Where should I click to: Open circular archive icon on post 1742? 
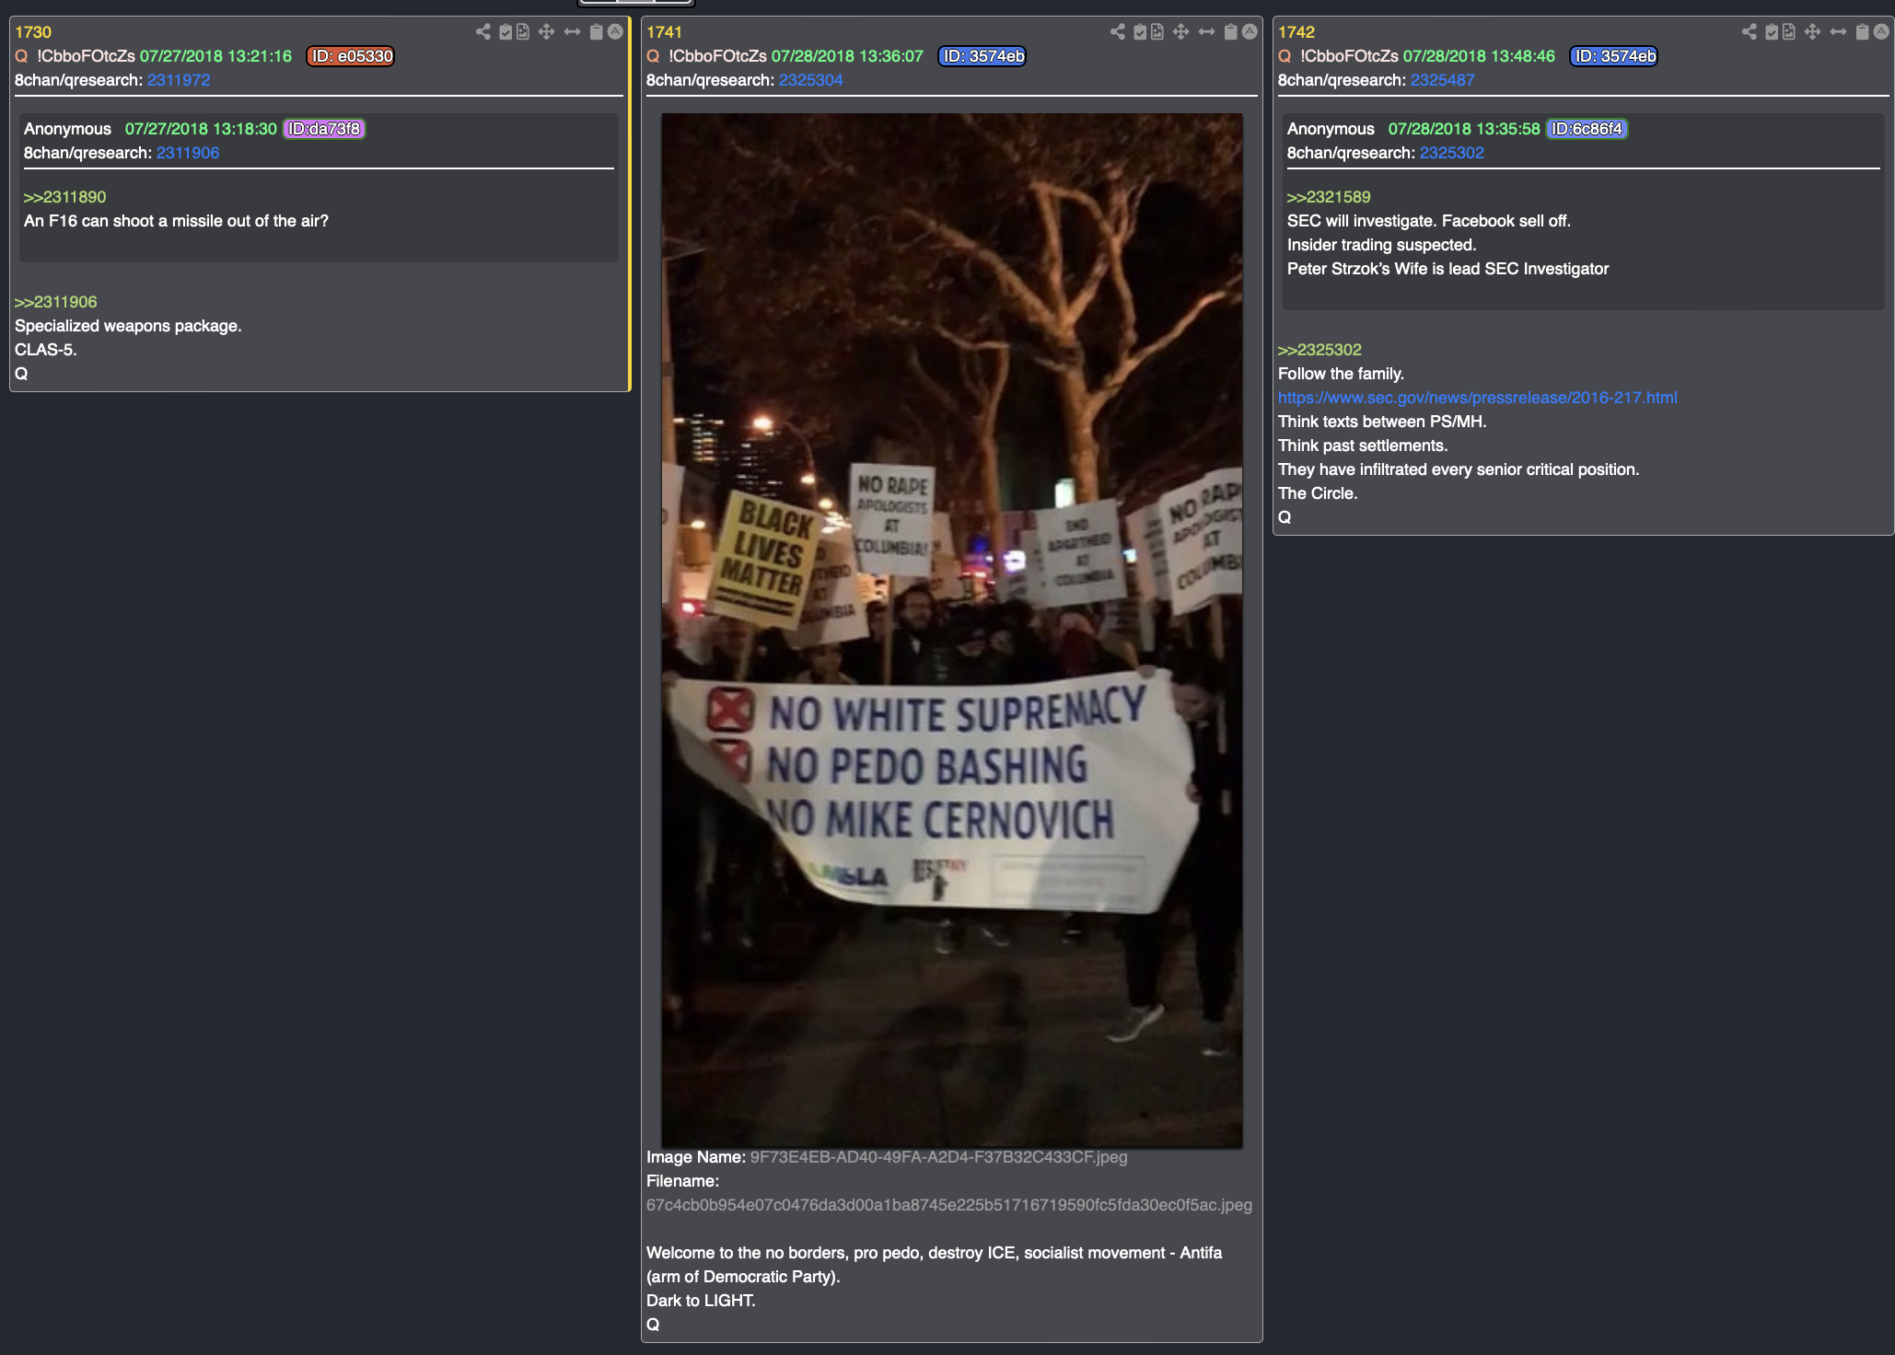(1881, 32)
